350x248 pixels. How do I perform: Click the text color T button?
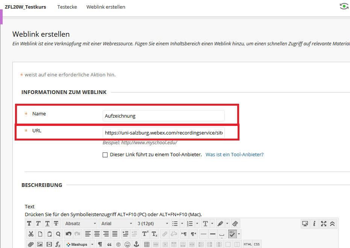tap(205, 224)
